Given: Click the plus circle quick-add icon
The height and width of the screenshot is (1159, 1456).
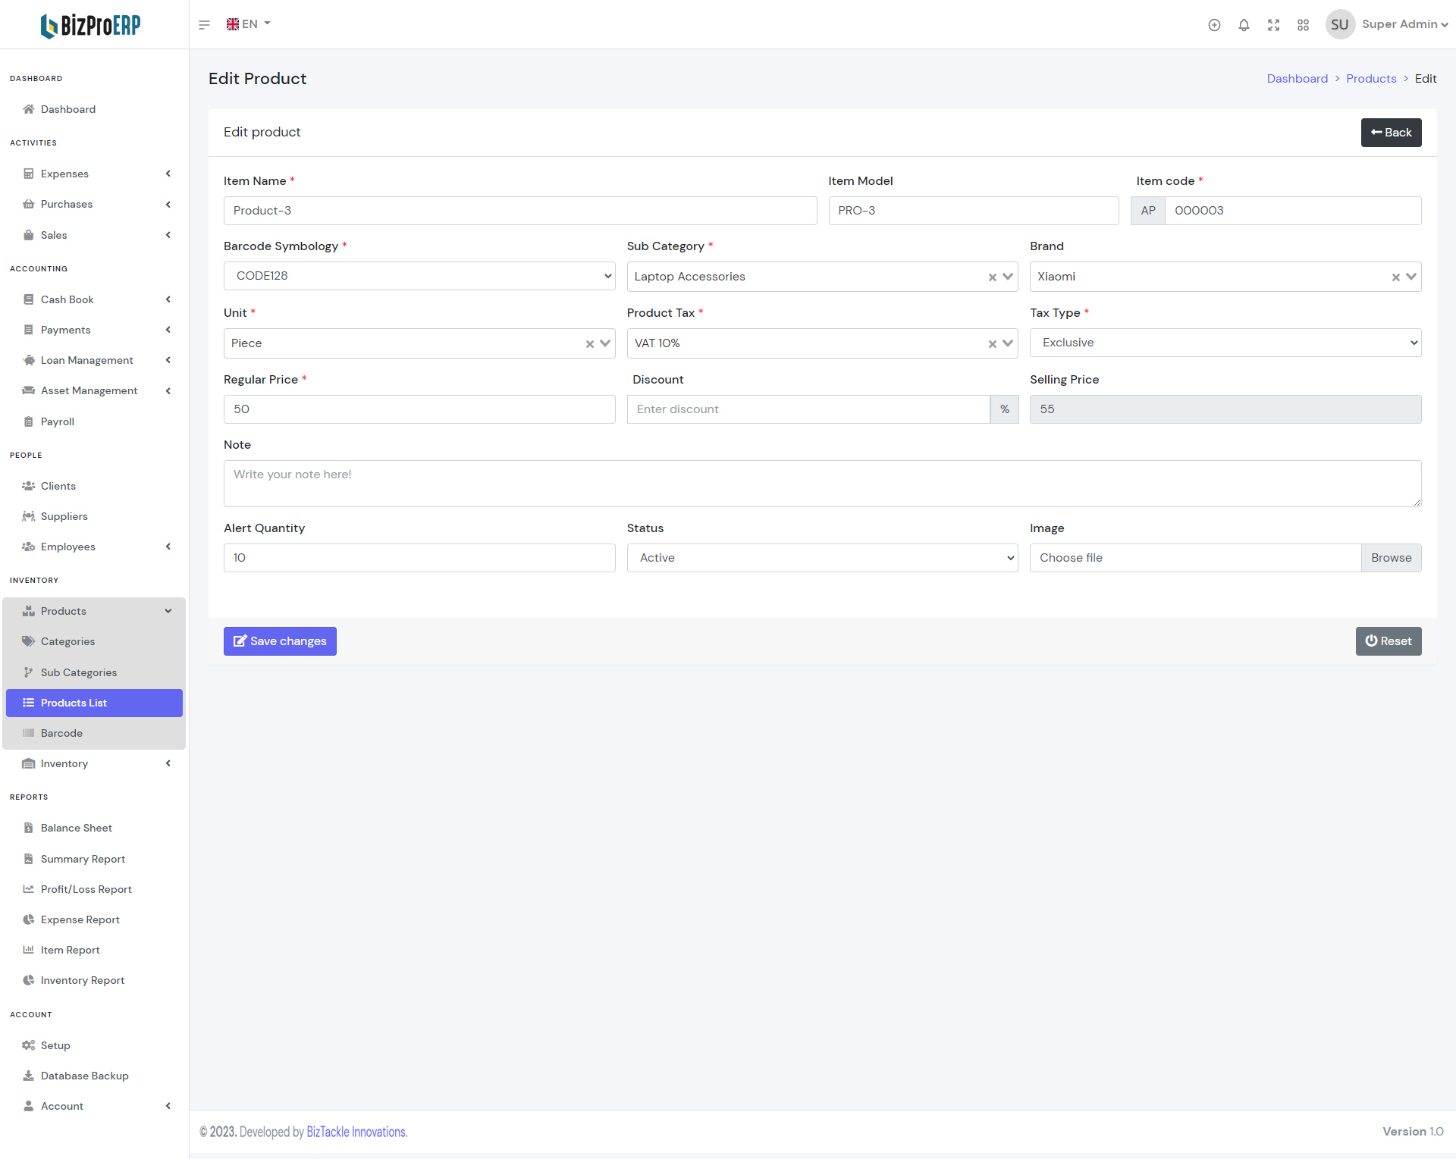Looking at the screenshot, I should (x=1214, y=25).
